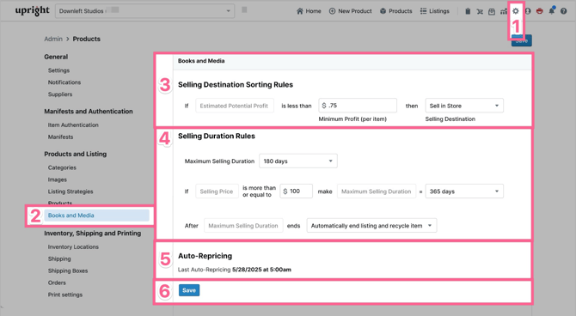Click the help question mark icon
The image size is (576, 316).
563,11
